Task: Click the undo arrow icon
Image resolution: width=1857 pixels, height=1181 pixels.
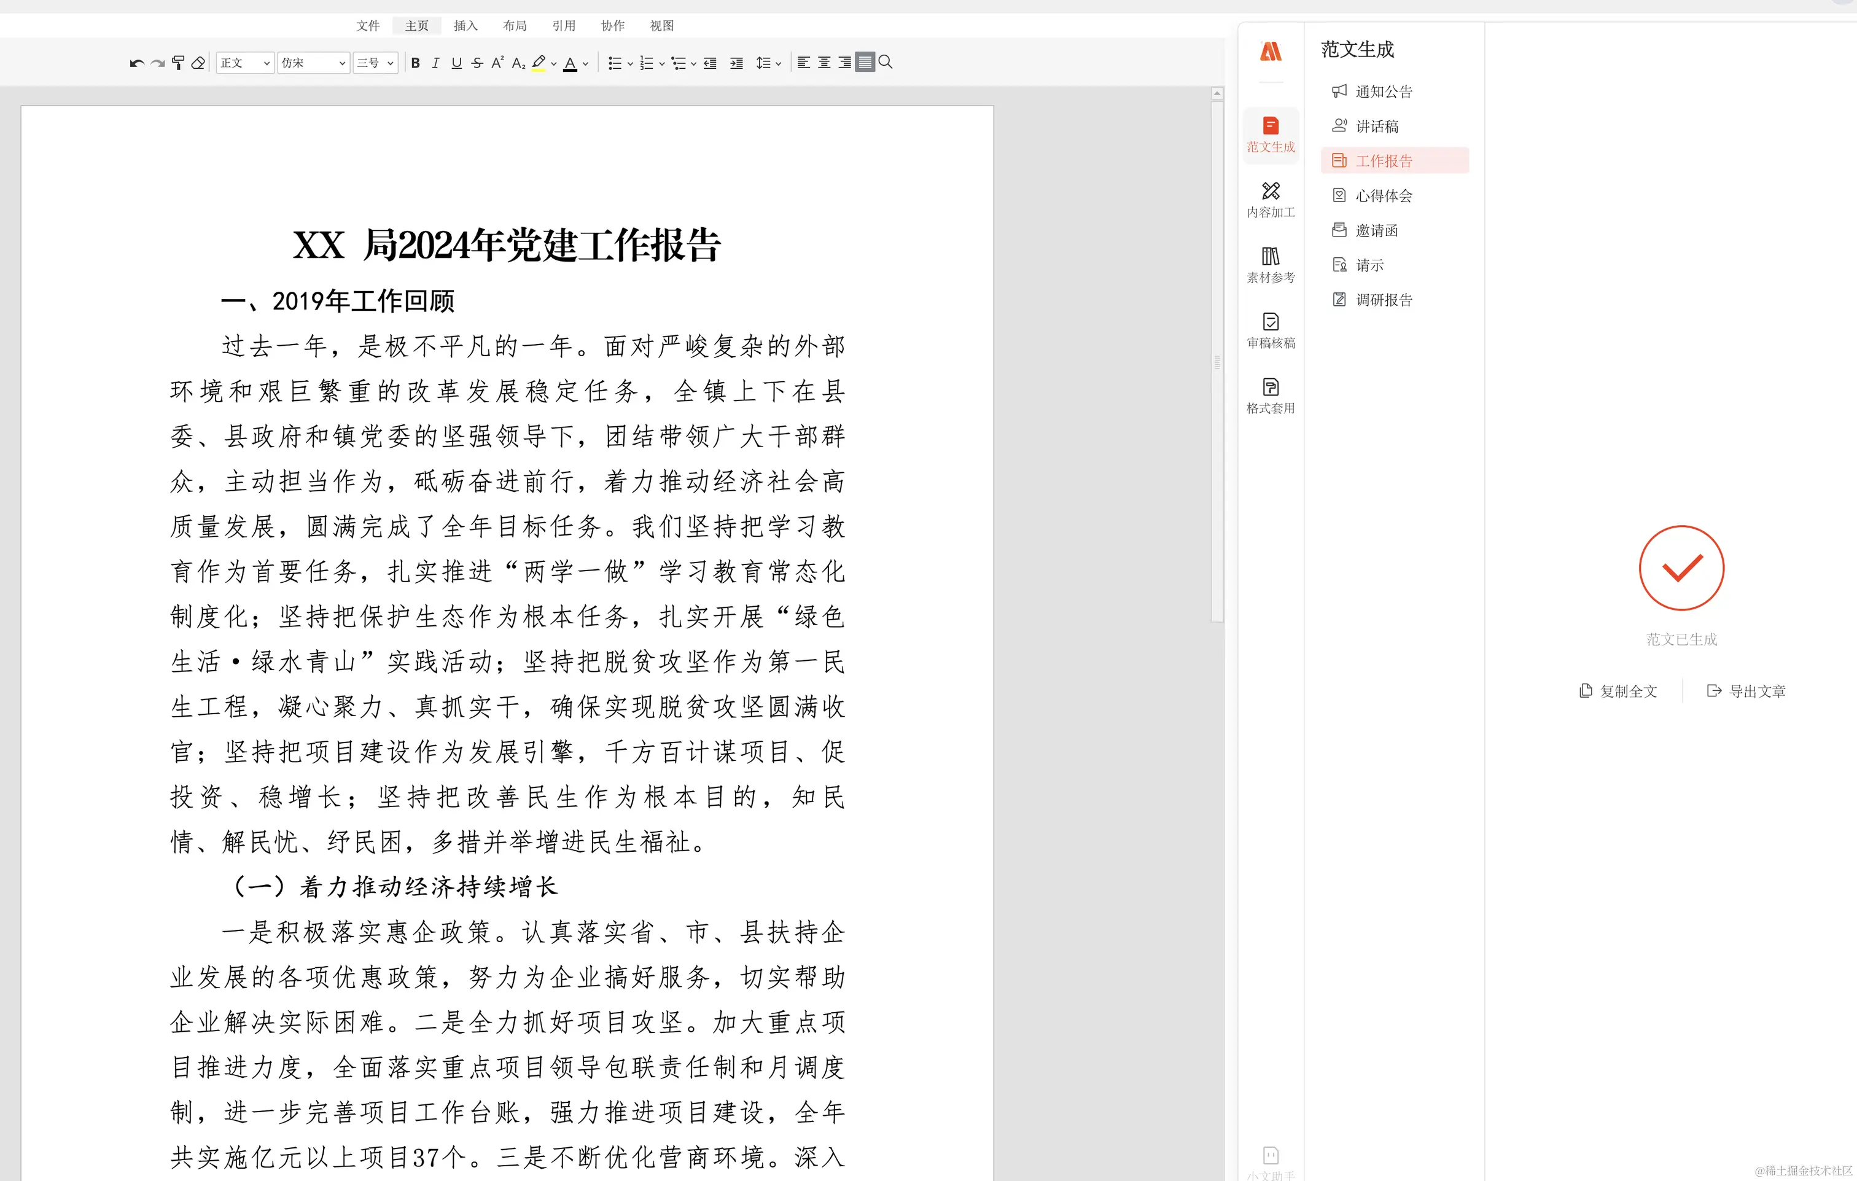Action: click(x=136, y=63)
